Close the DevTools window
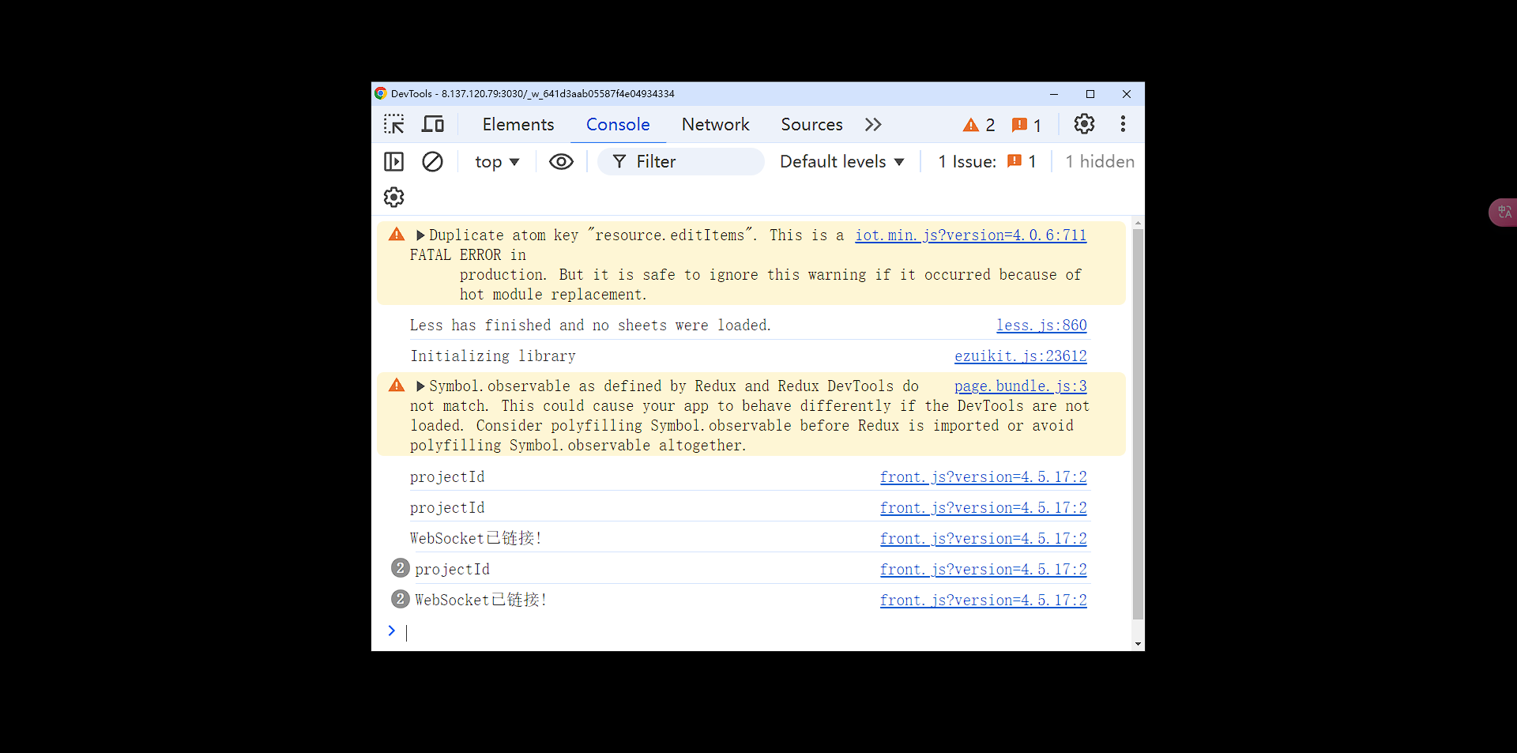1517x753 pixels. [x=1127, y=94]
